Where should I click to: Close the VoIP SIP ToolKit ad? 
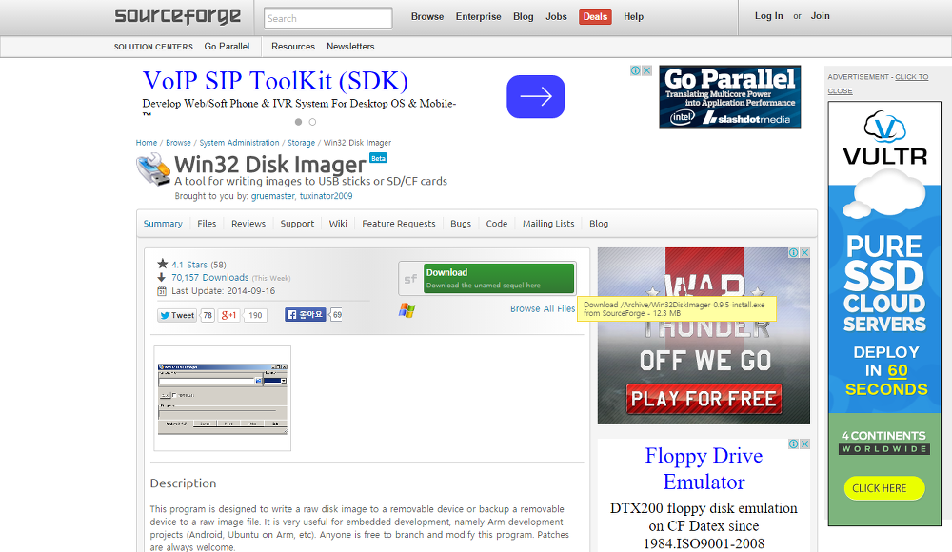click(x=647, y=70)
